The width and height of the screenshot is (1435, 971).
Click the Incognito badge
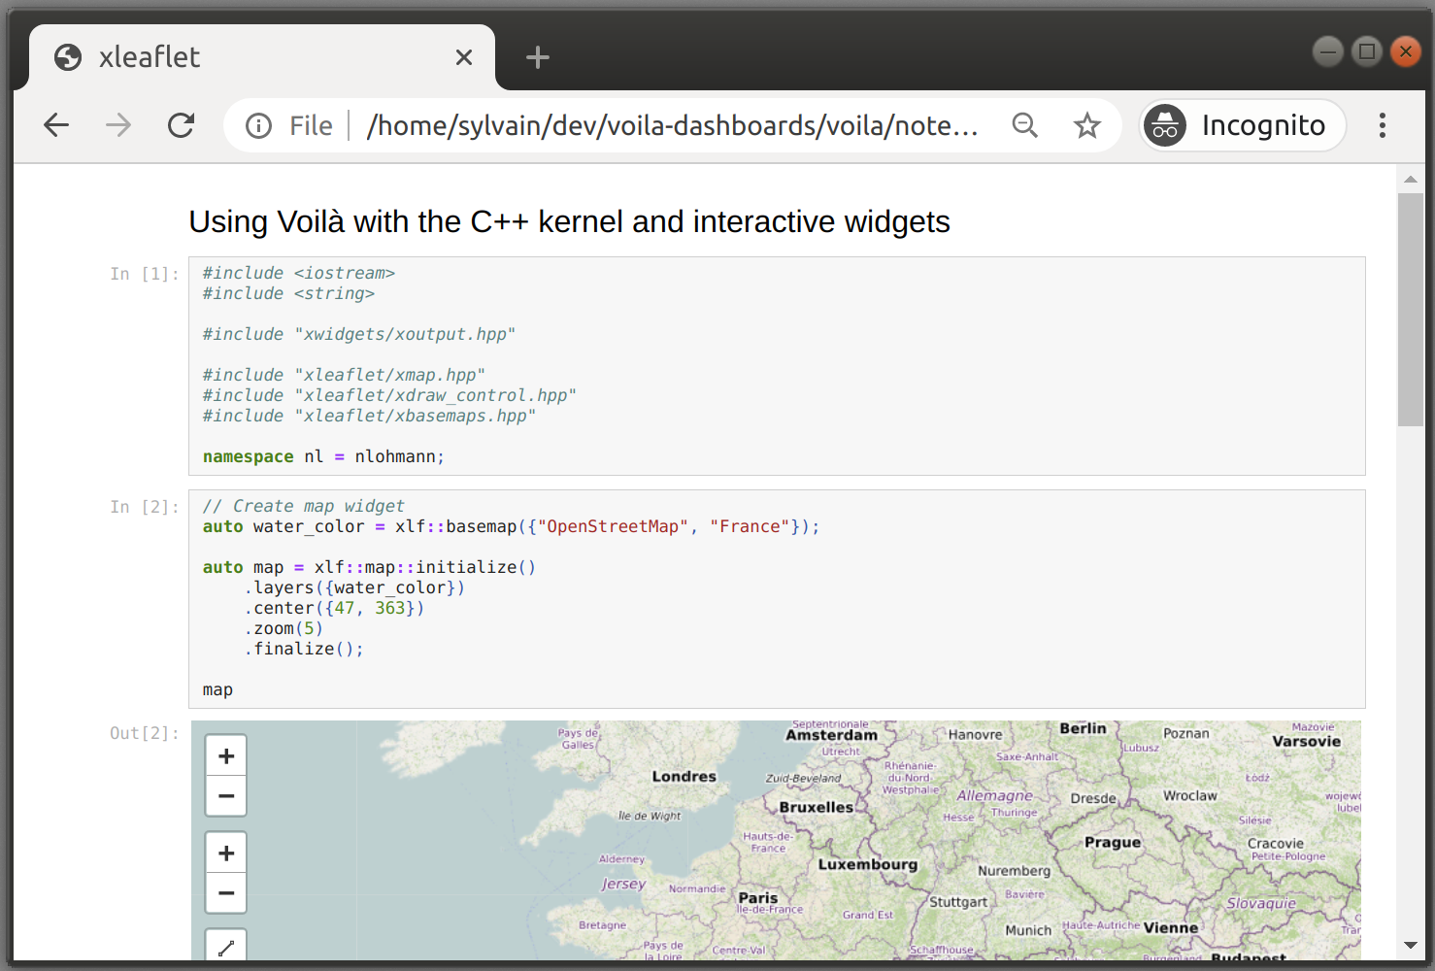pos(1242,125)
